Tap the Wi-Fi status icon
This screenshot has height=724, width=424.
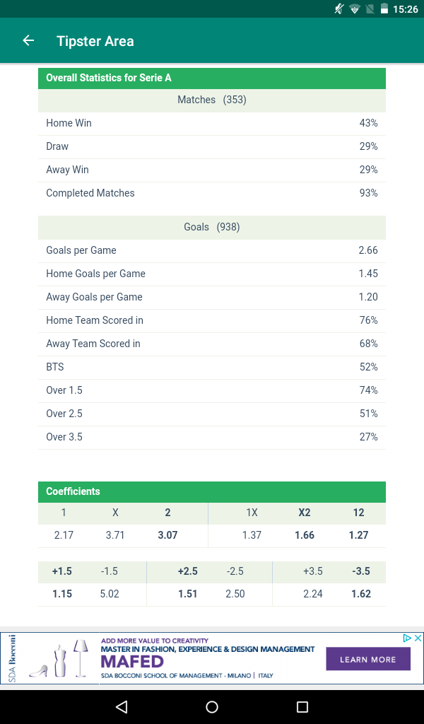354,8
